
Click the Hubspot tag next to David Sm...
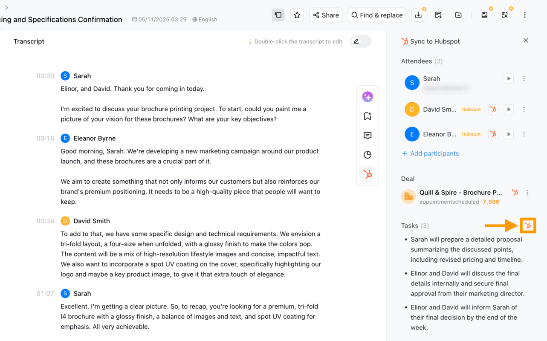click(471, 109)
